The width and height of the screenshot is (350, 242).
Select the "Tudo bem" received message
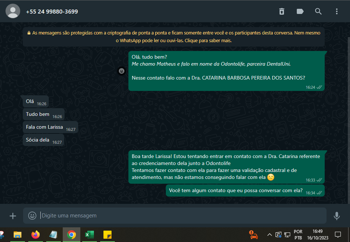click(x=44, y=114)
